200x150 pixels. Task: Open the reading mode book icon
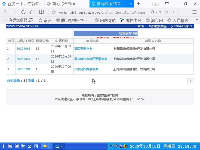pyautogui.click(x=41, y=12)
